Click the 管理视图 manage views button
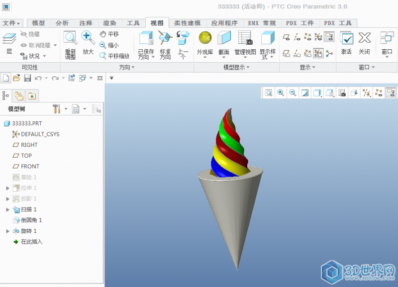The height and width of the screenshot is (287, 398). pos(245,45)
